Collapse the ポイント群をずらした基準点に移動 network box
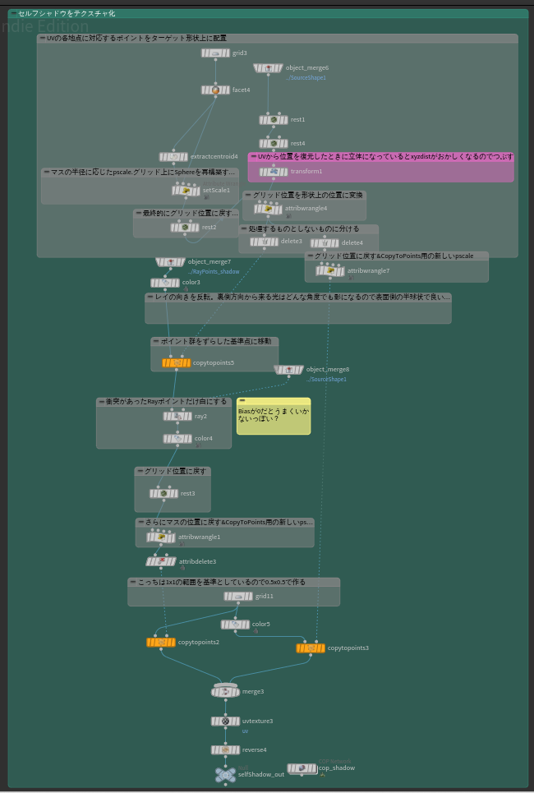Screen dimensions: 534x793 [156, 341]
